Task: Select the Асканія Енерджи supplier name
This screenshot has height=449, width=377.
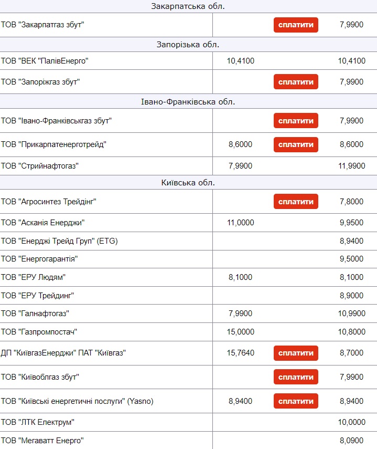Action: (x=43, y=223)
